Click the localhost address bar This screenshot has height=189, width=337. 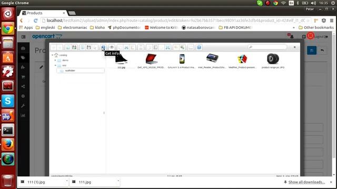pos(176,20)
